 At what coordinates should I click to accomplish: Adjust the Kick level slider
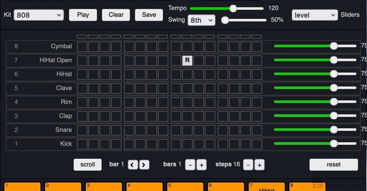315,143
